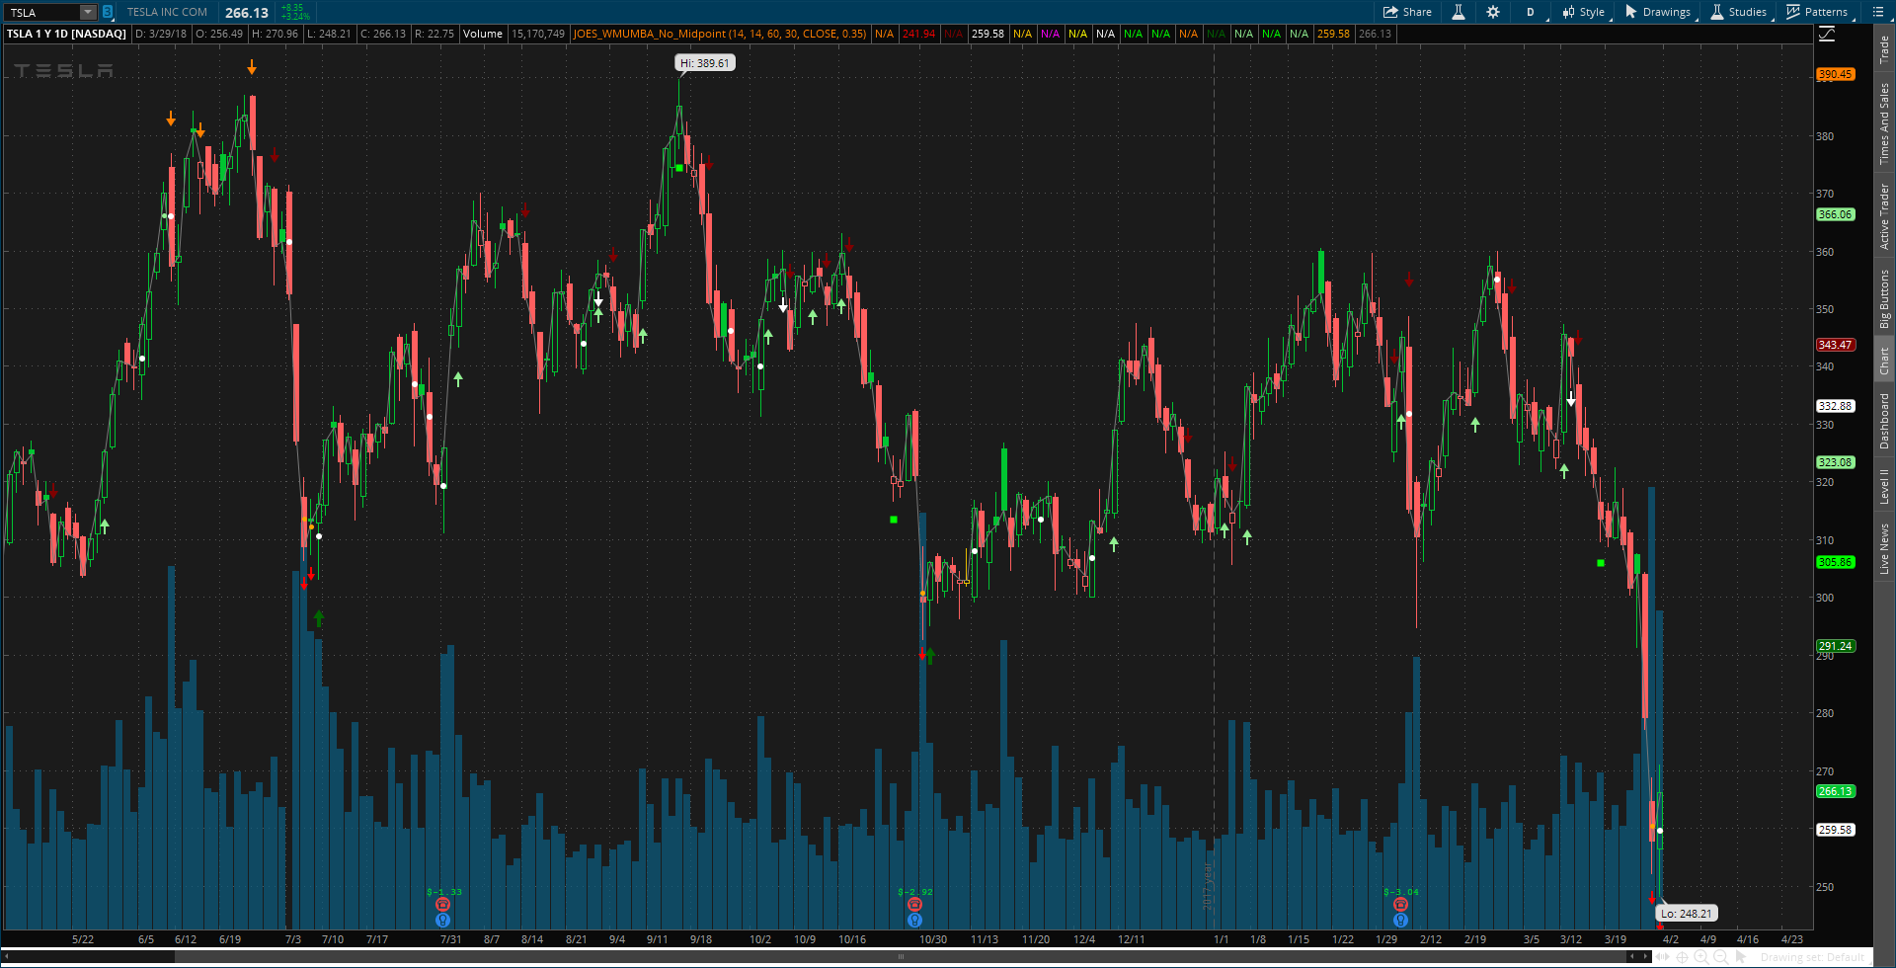Screen dimensions: 1896x968
Task: Open the Dashboard side tab
Action: (x=1884, y=421)
